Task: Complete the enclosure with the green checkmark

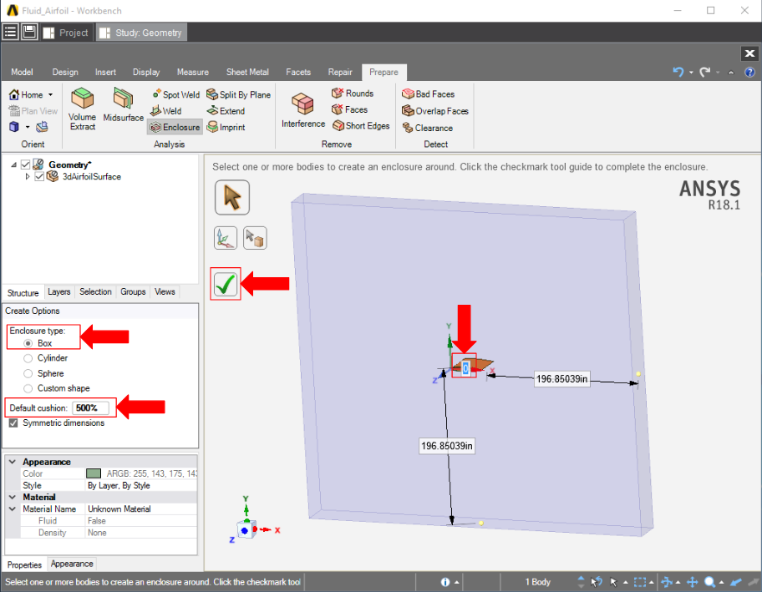Action: tap(226, 284)
